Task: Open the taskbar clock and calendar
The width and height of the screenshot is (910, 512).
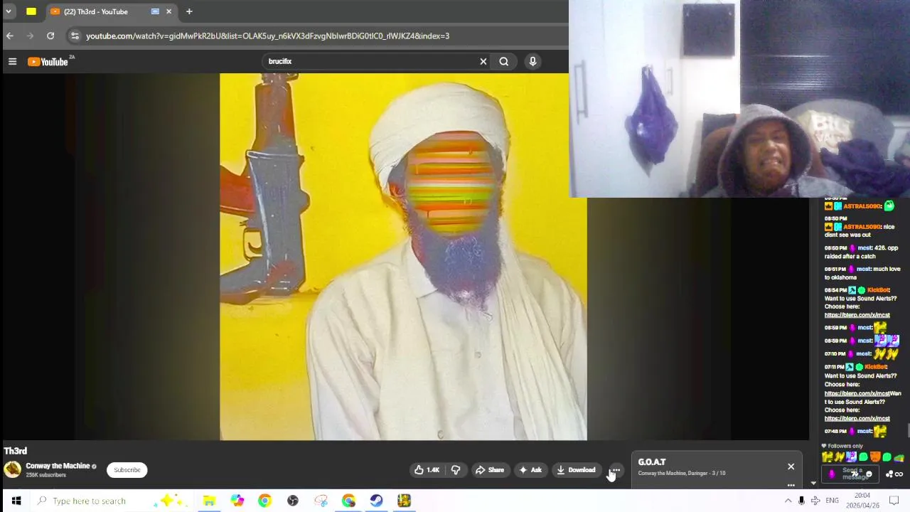Action: (x=862, y=501)
